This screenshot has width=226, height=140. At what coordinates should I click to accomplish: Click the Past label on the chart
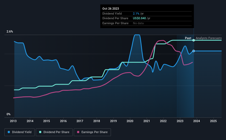[x=188, y=38]
